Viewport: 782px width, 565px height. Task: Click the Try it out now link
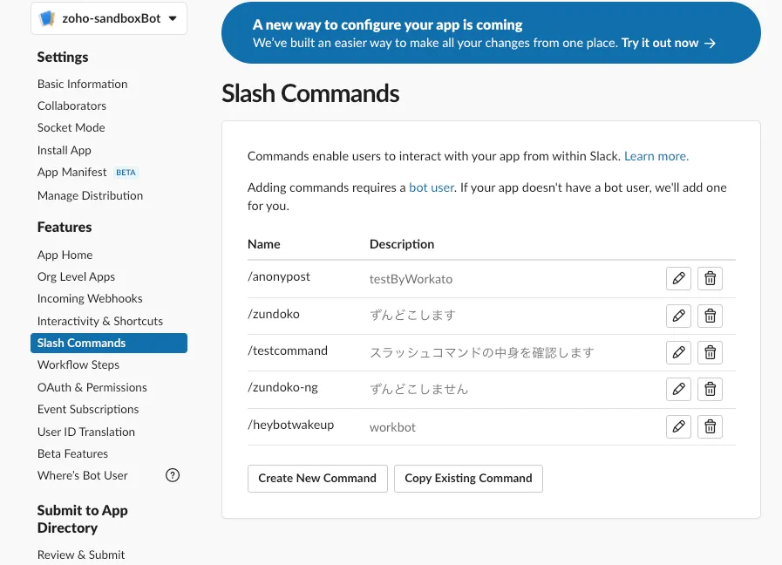tap(668, 43)
